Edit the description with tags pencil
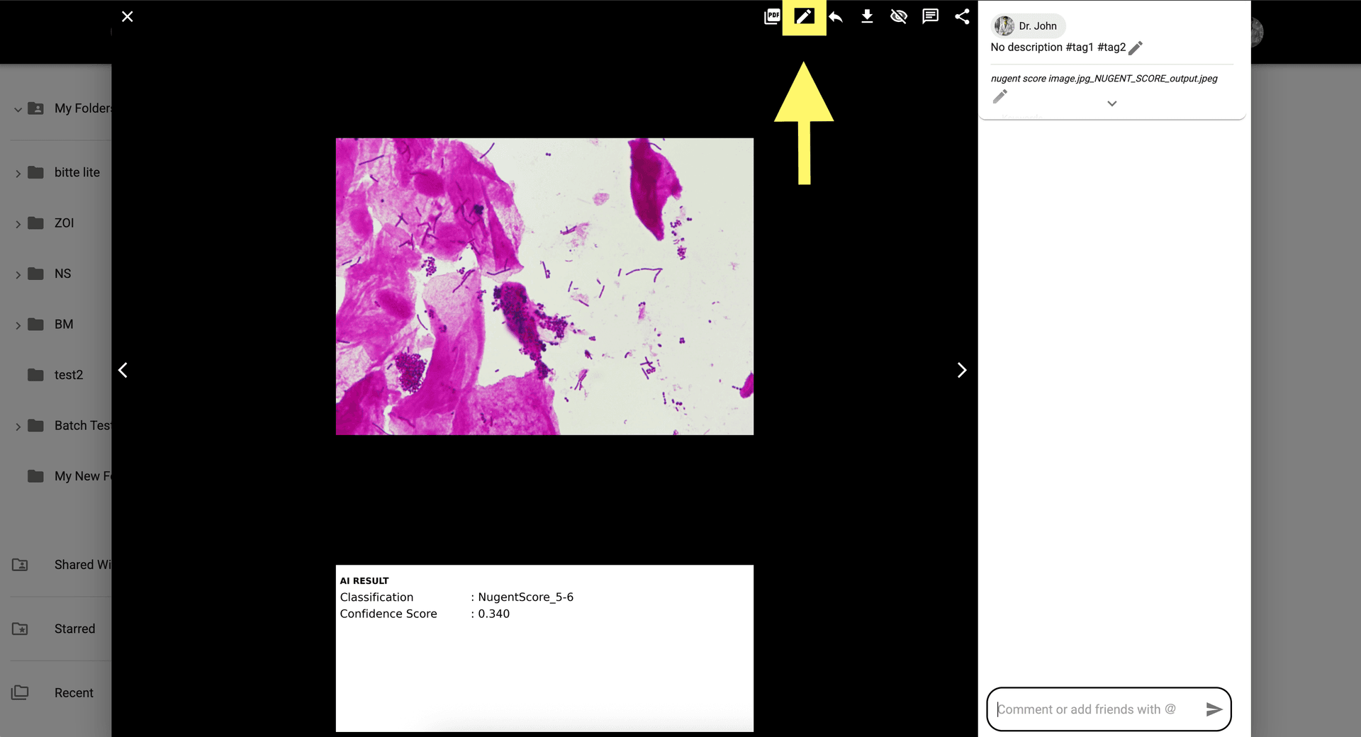The width and height of the screenshot is (1361, 737). (x=1136, y=47)
